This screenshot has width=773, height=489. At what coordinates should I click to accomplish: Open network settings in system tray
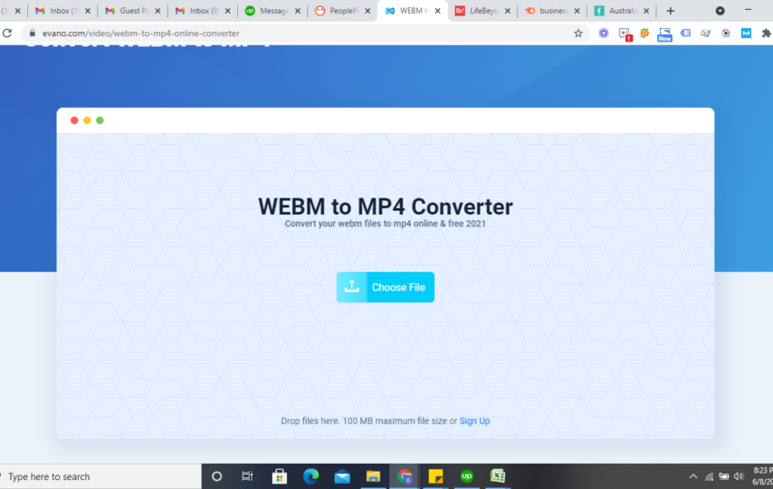[x=709, y=476]
